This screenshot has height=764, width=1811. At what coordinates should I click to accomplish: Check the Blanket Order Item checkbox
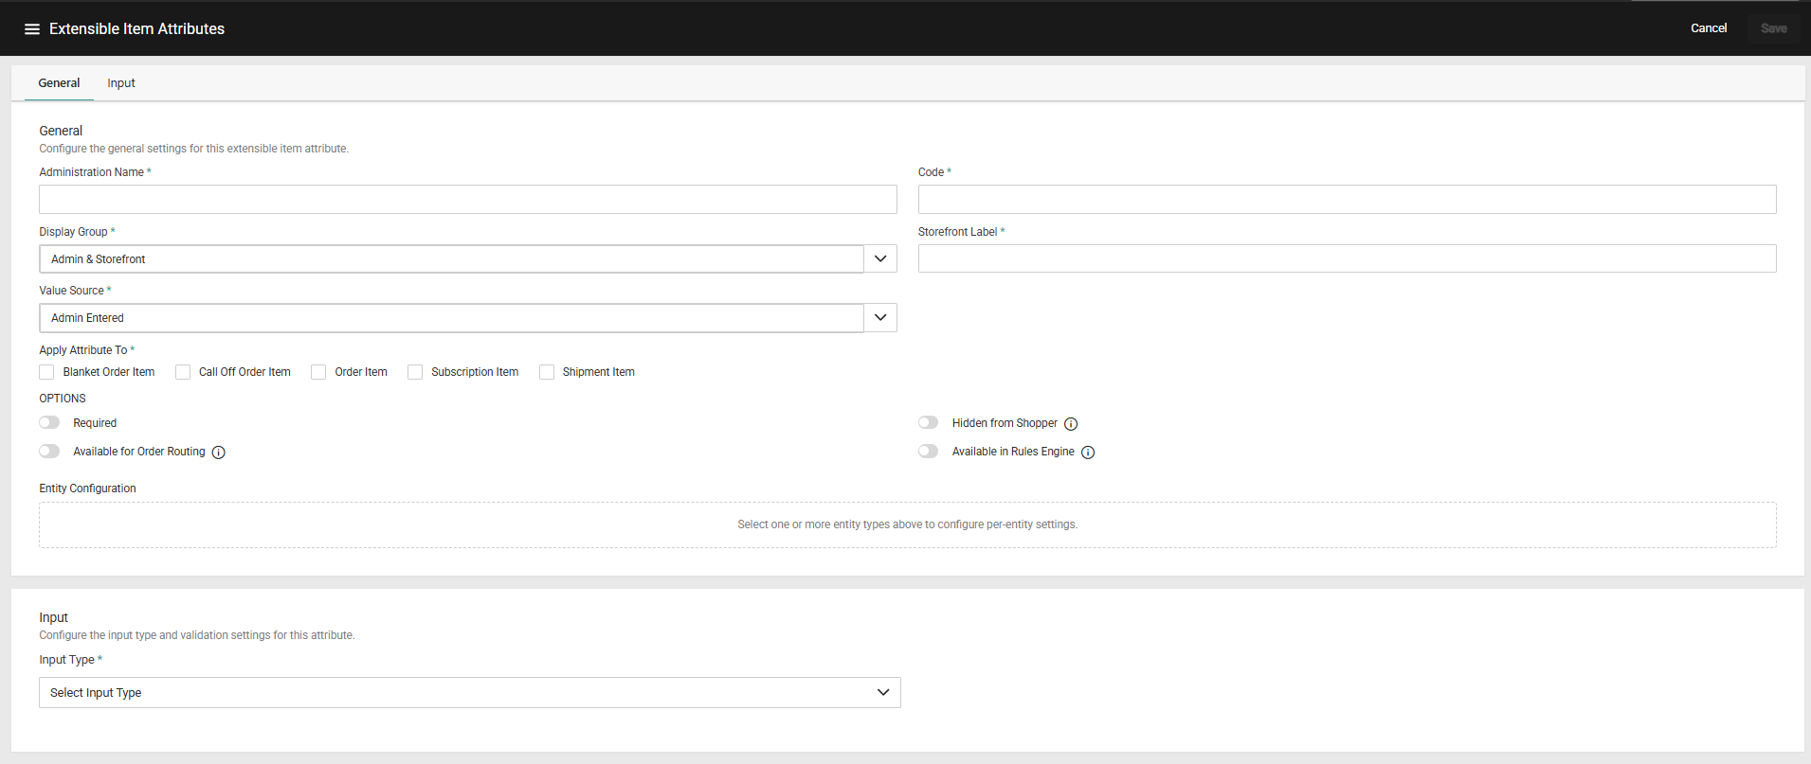[x=46, y=372]
